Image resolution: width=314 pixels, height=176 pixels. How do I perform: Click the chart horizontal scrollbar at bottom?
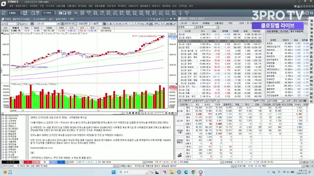(62, 113)
